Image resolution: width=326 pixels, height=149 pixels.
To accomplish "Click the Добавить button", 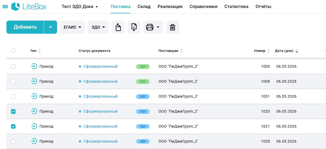I will click(25, 27).
